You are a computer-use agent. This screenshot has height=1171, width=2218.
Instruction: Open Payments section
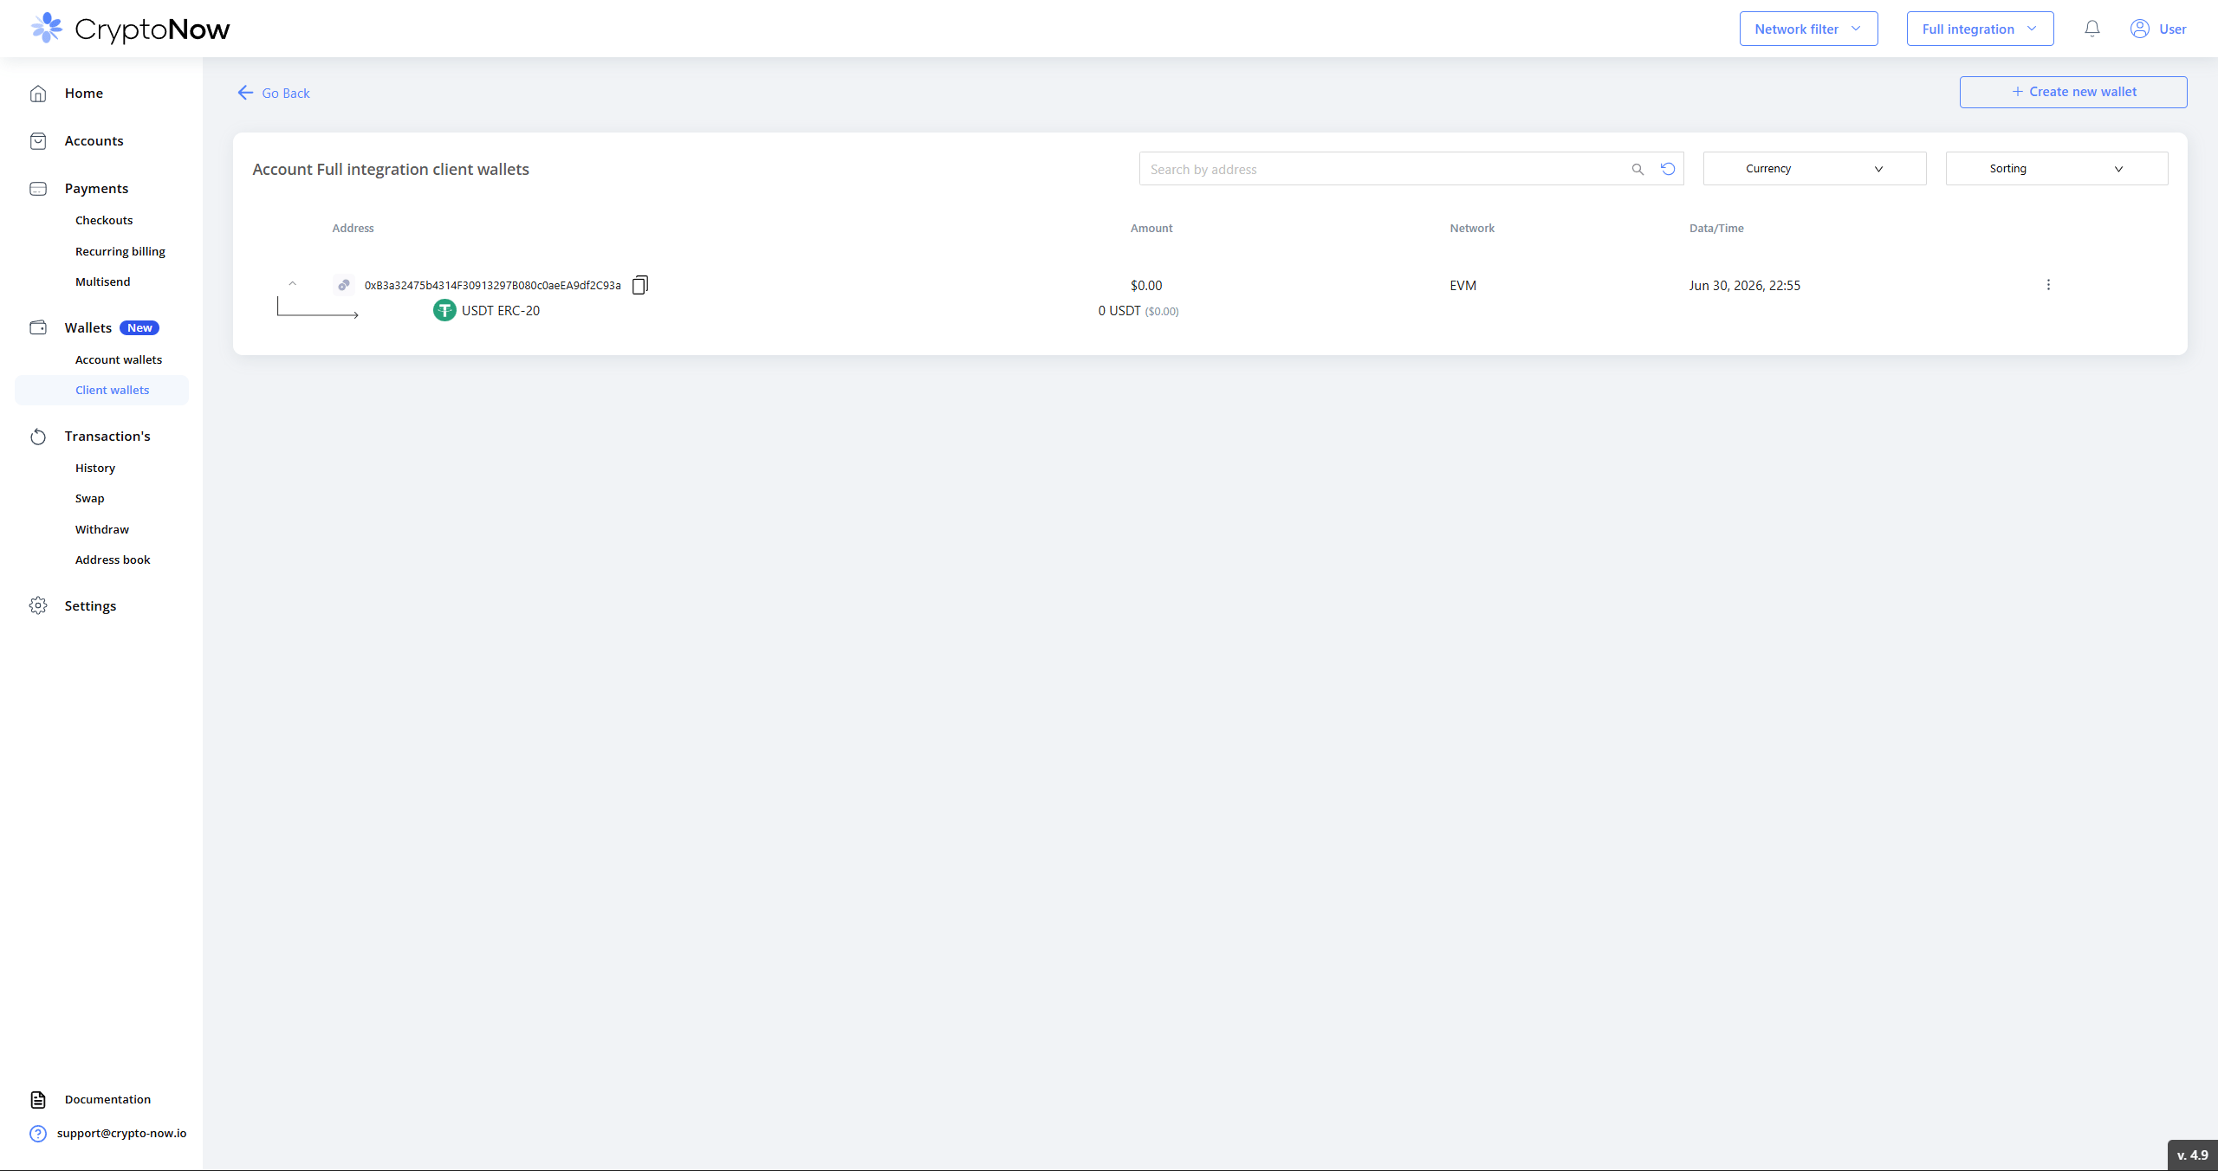(x=96, y=188)
